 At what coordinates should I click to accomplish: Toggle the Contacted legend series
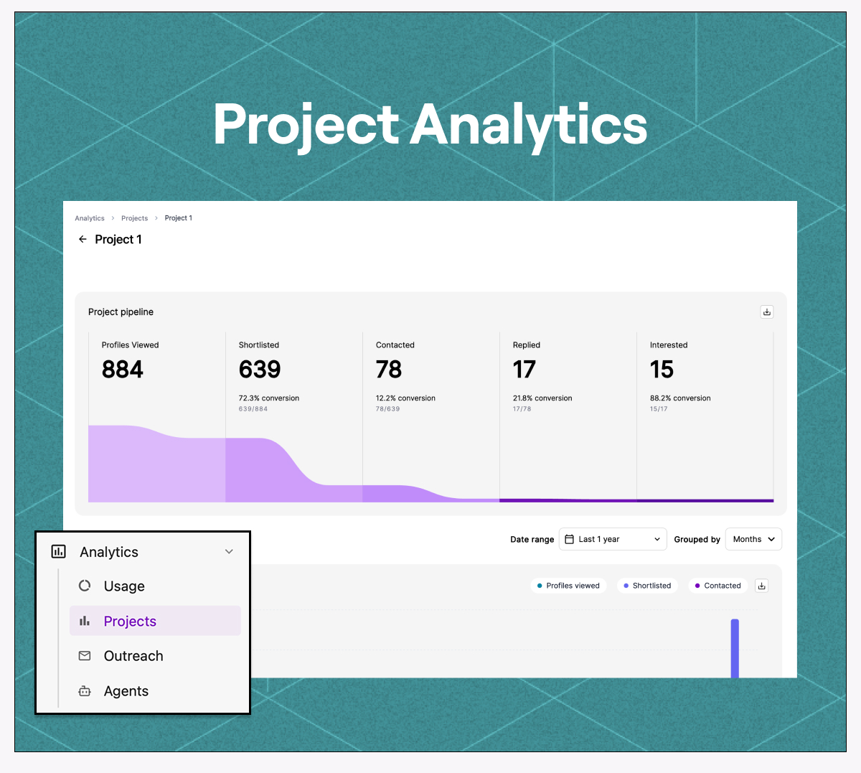(x=718, y=586)
